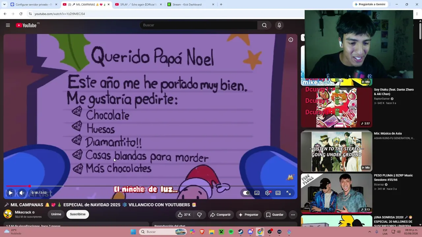Open File Explorer from the taskbar

coord(211,232)
